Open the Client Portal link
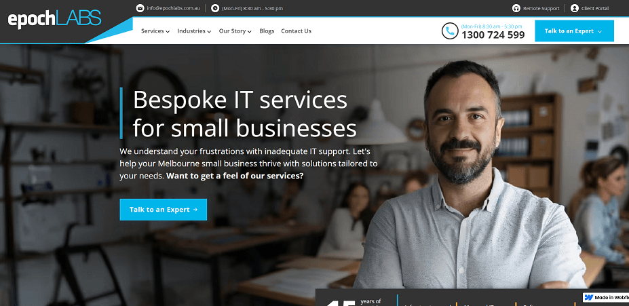 595,8
